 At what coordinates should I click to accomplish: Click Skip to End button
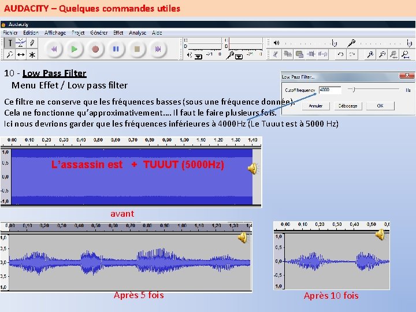point(158,49)
